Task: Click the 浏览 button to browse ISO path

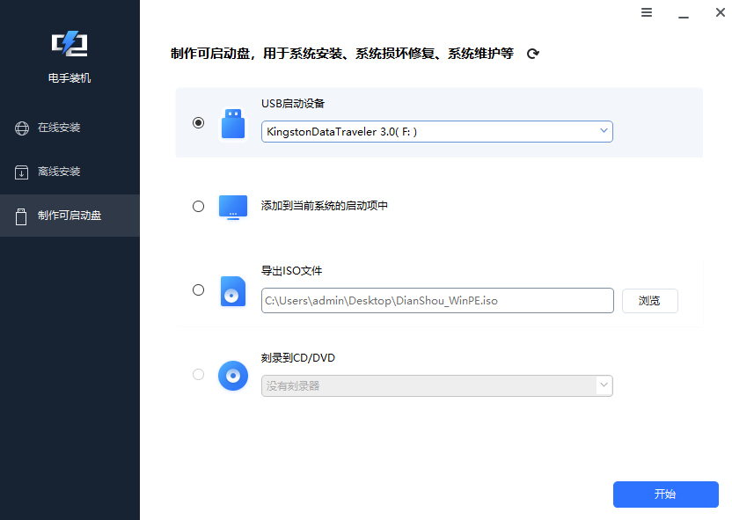Action: pos(650,300)
